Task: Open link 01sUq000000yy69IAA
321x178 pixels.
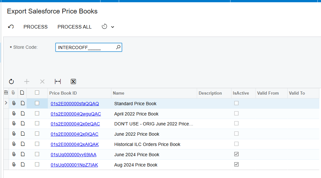Action: coord(74,155)
